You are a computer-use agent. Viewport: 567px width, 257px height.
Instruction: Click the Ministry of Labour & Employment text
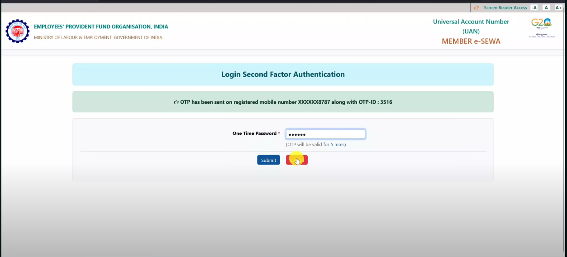coord(98,37)
